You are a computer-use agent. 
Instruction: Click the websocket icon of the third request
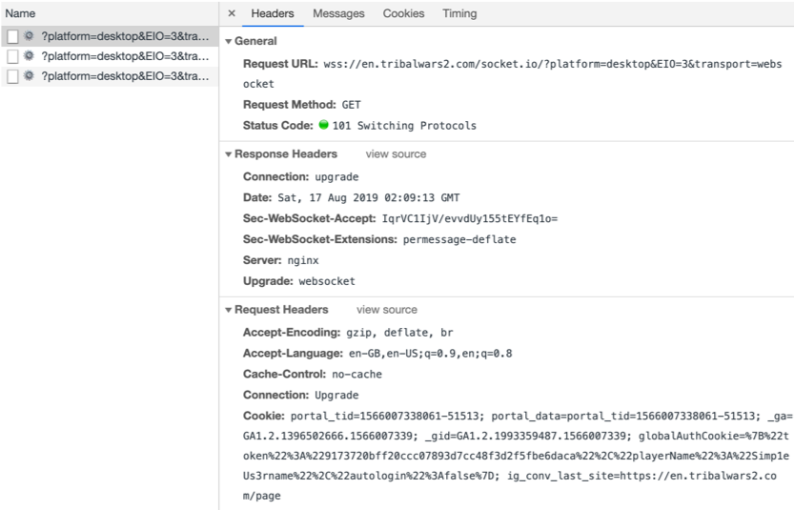pyautogui.click(x=29, y=76)
